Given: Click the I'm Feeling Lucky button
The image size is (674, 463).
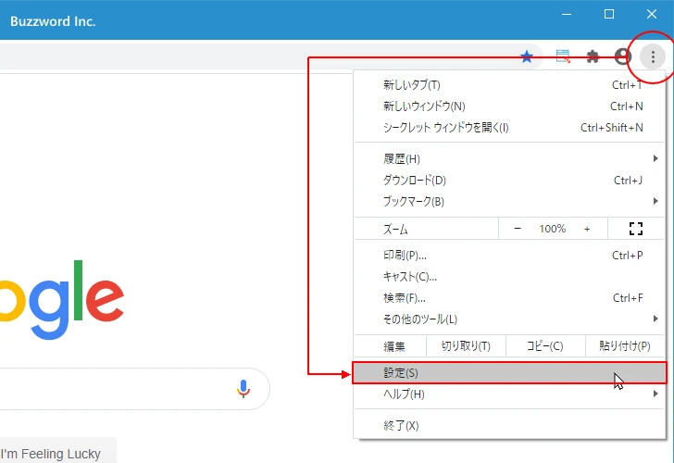Looking at the screenshot, I should (51, 453).
